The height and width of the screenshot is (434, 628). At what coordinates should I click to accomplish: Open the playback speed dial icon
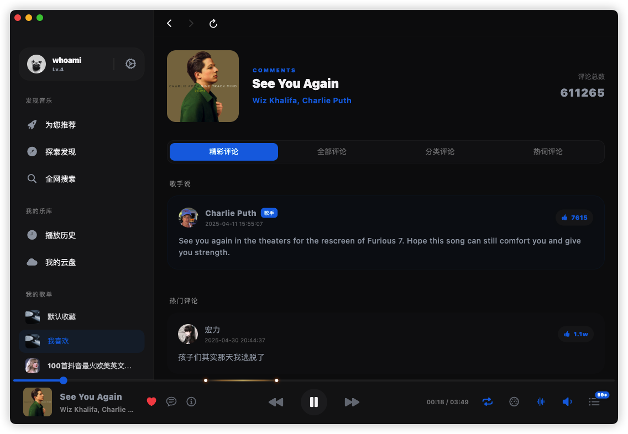pyautogui.click(x=514, y=401)
